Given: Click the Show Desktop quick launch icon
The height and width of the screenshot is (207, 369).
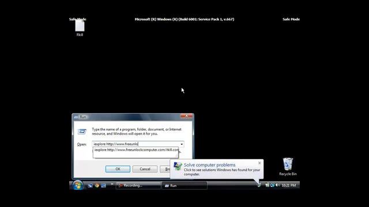Looking at the screenshot, I should click(90, 185).
